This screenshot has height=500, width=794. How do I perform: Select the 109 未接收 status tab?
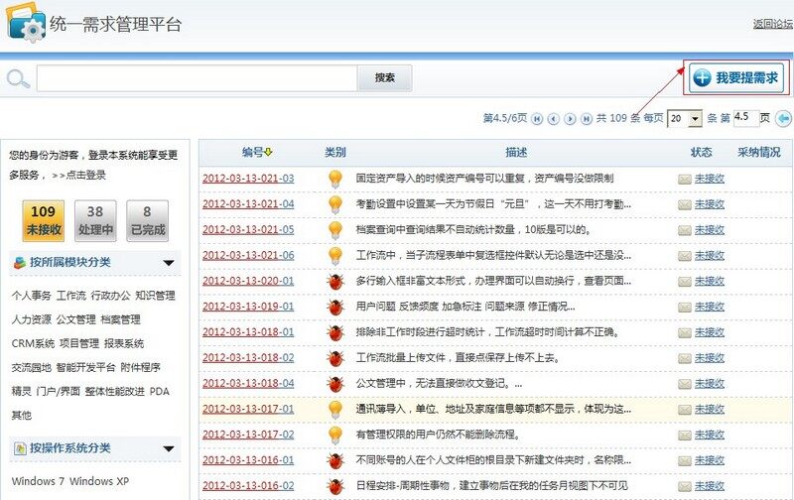43,220
